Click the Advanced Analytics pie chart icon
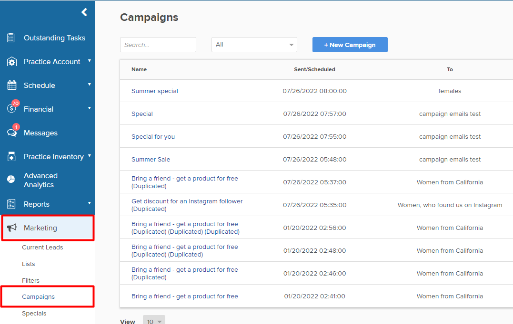 pos(11,180)
